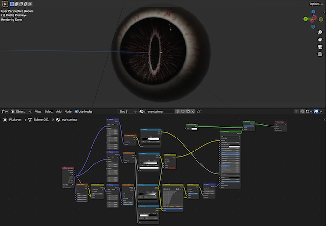The height and width of the screenshot is (226, 326).
Task: Open the Add menu in node editor
Action: point(59,111)
